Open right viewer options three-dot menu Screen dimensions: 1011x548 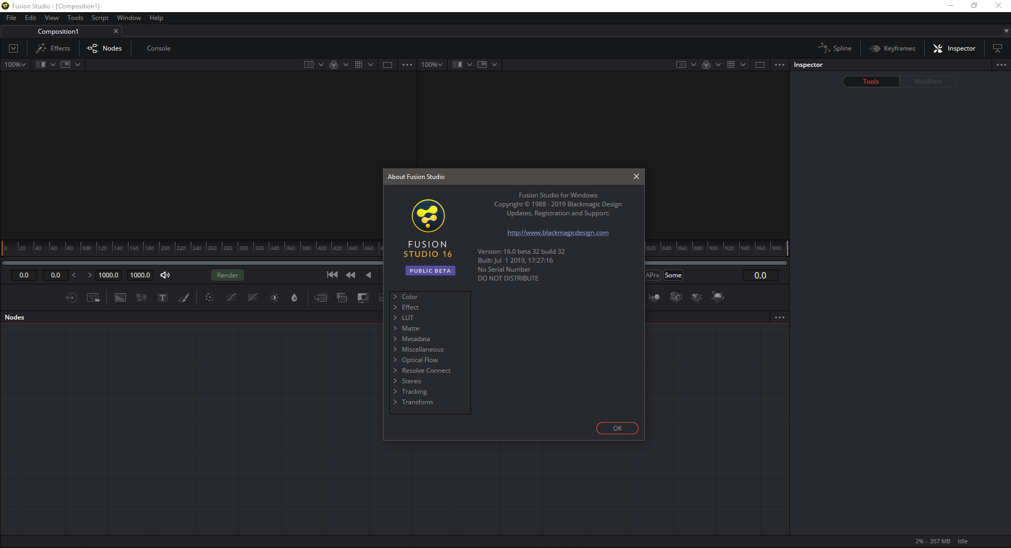tap(780, 65)
